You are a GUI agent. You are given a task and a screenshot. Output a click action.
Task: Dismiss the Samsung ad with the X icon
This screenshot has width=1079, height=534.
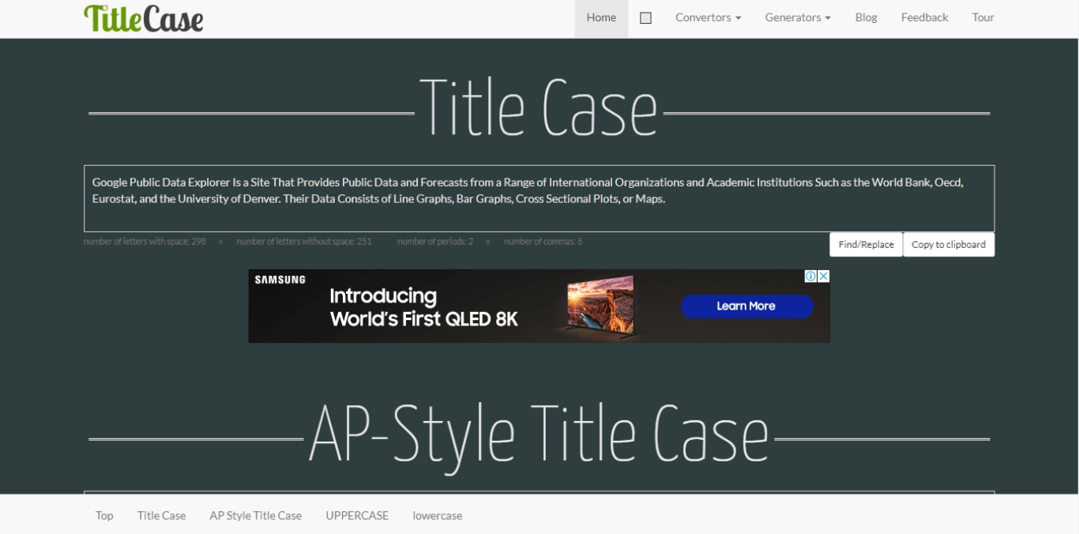pos(824,276)
